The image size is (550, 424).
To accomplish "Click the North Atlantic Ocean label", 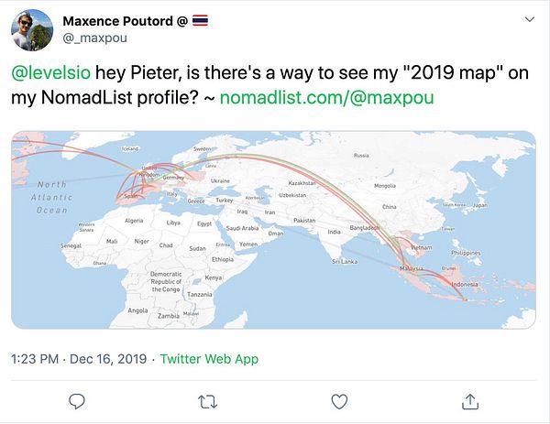I will [x=52, y=197].
